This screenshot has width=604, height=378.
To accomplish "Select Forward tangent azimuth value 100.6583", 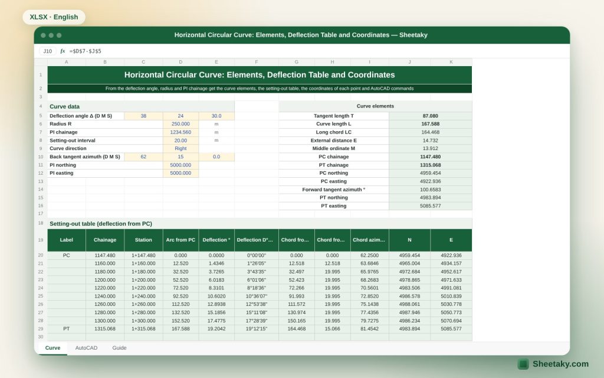I will pos(430,190).
